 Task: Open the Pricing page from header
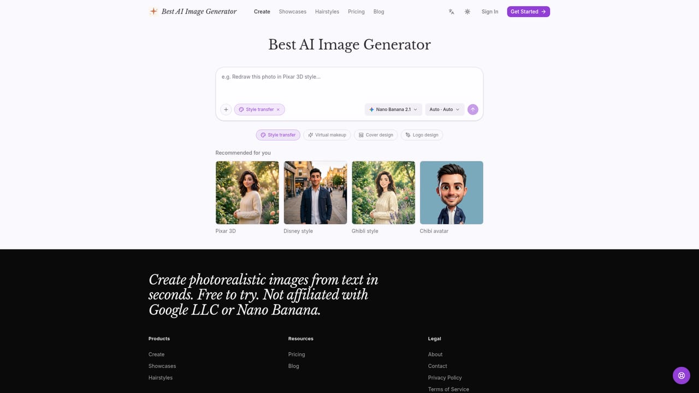click(x=356, y=11)
